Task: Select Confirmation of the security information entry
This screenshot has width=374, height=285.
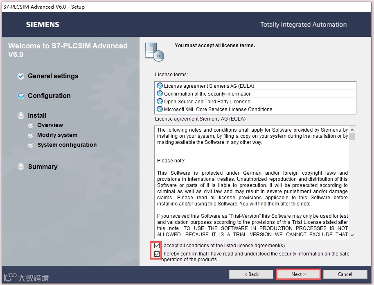Action: (x=255, y=94)
